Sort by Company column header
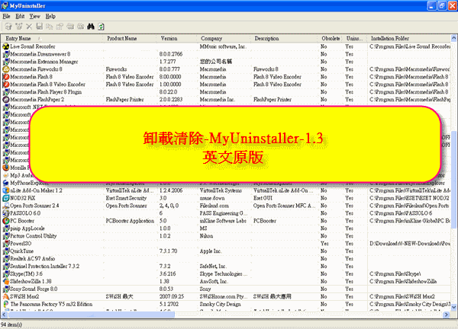Viewport: 458px width, 329px height. pos(225,38)
